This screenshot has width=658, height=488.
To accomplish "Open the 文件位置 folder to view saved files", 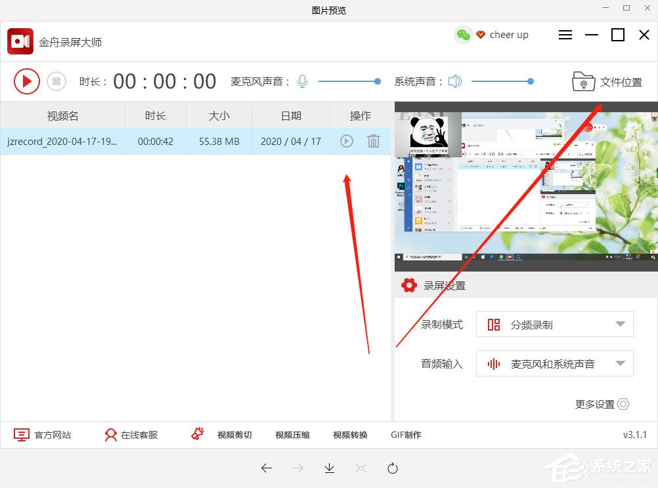I will tap(609, 81).
